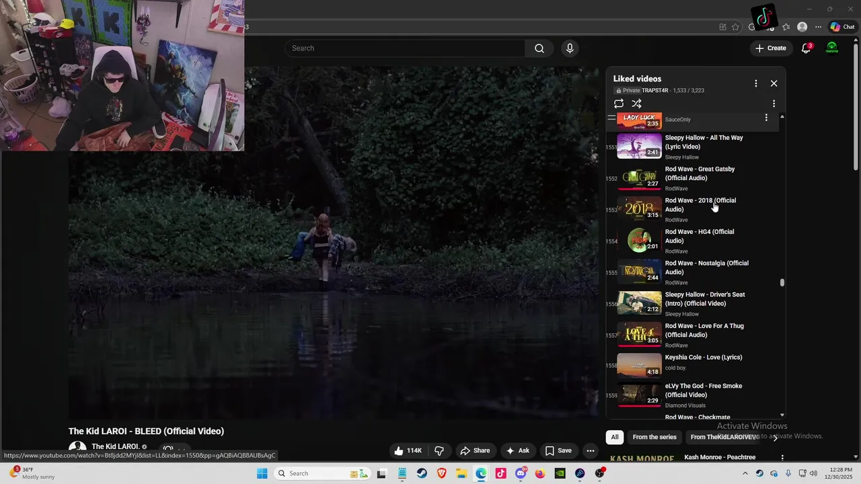Open Rod Wave - Nostalgia (Official Audio)
The image size is (861, 484).
[707, 268]
